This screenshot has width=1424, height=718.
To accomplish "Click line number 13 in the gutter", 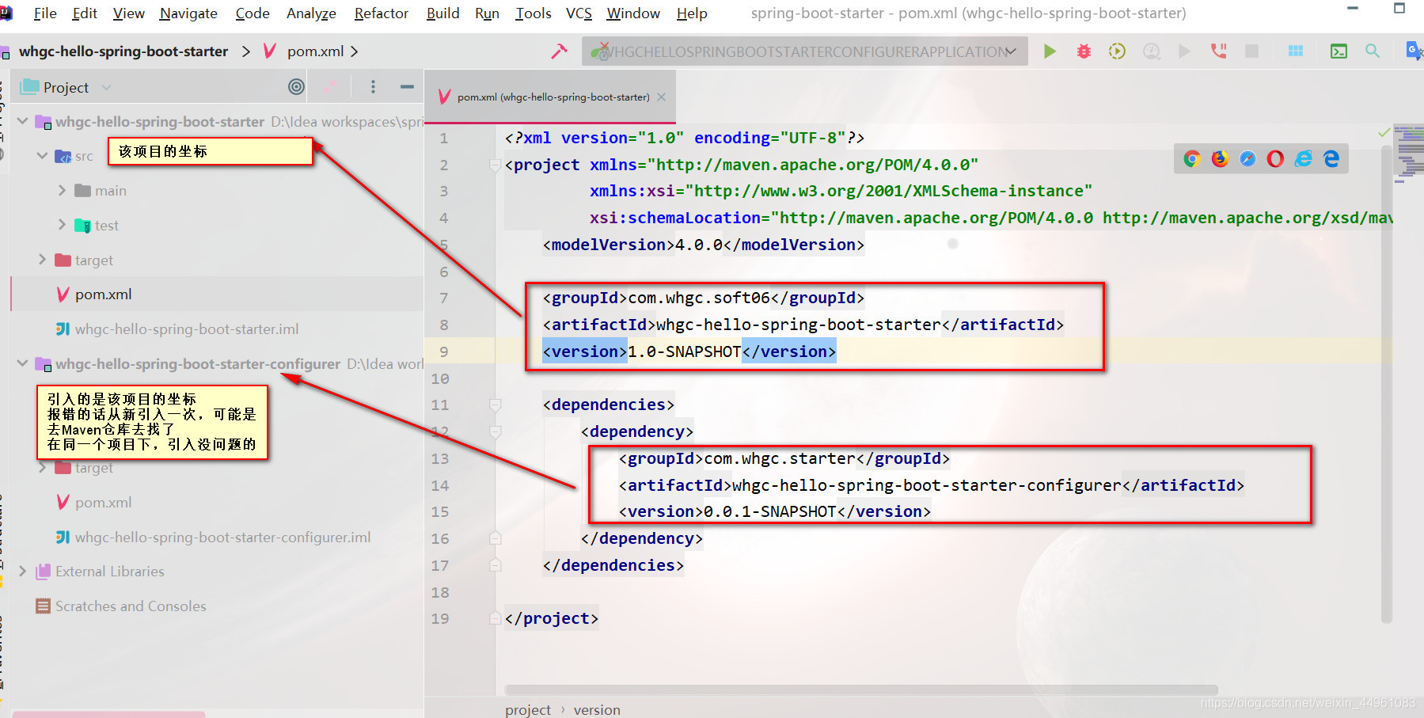I will click(440, 458).
